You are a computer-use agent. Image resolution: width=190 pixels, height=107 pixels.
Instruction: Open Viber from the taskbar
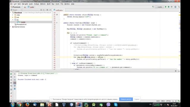click(x=108, y=105)
